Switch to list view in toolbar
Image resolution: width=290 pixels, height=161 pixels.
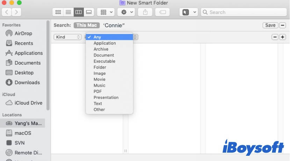pos(68,12)
